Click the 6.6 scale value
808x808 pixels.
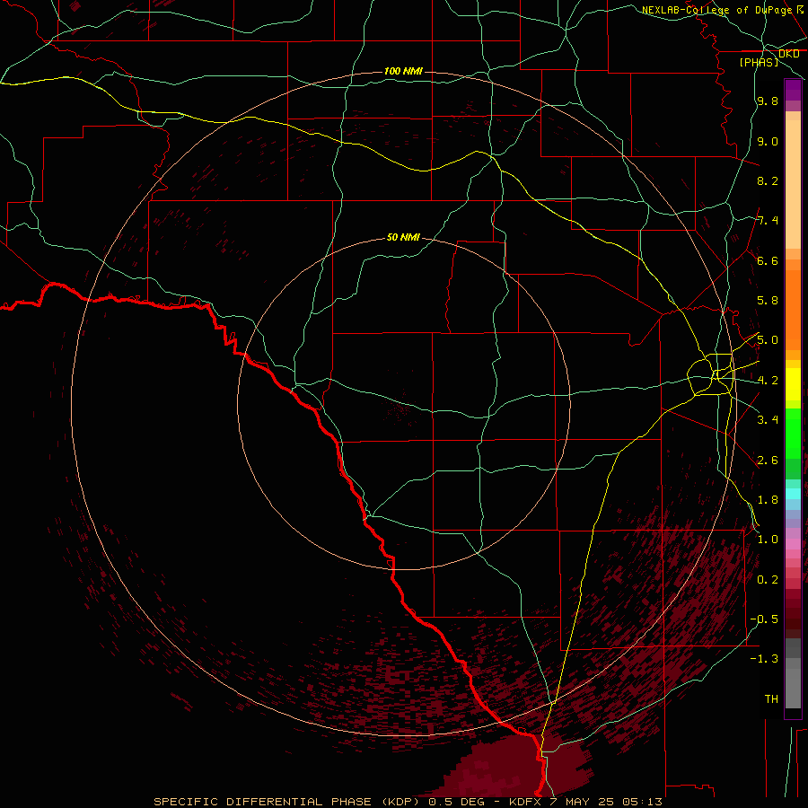768,260
